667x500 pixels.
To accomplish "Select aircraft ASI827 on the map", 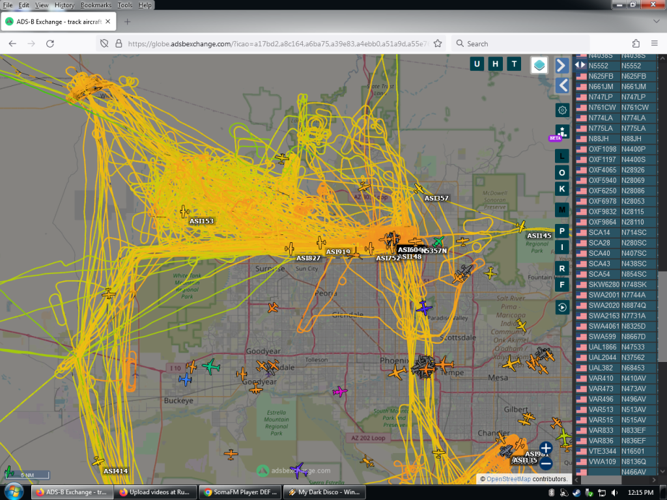I will (x=290, y=249).
